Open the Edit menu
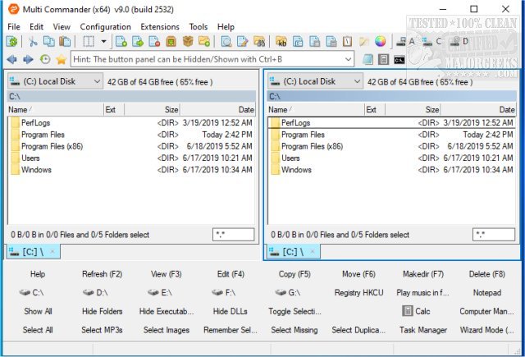The image size is (525, 357). pos(36,27)
